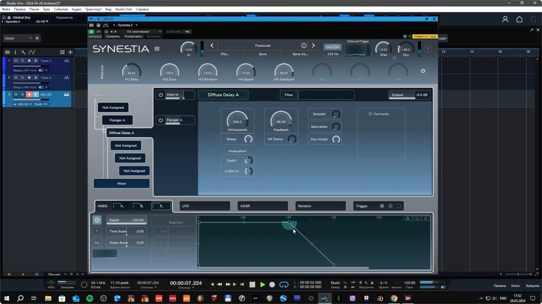Toggle monitor on Трек 2
Viewport: 542px width, 304px height.
click(x=36, y=77)
